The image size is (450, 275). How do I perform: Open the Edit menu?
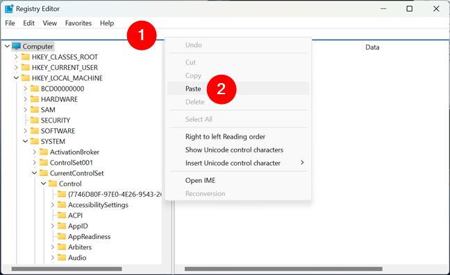28,23
